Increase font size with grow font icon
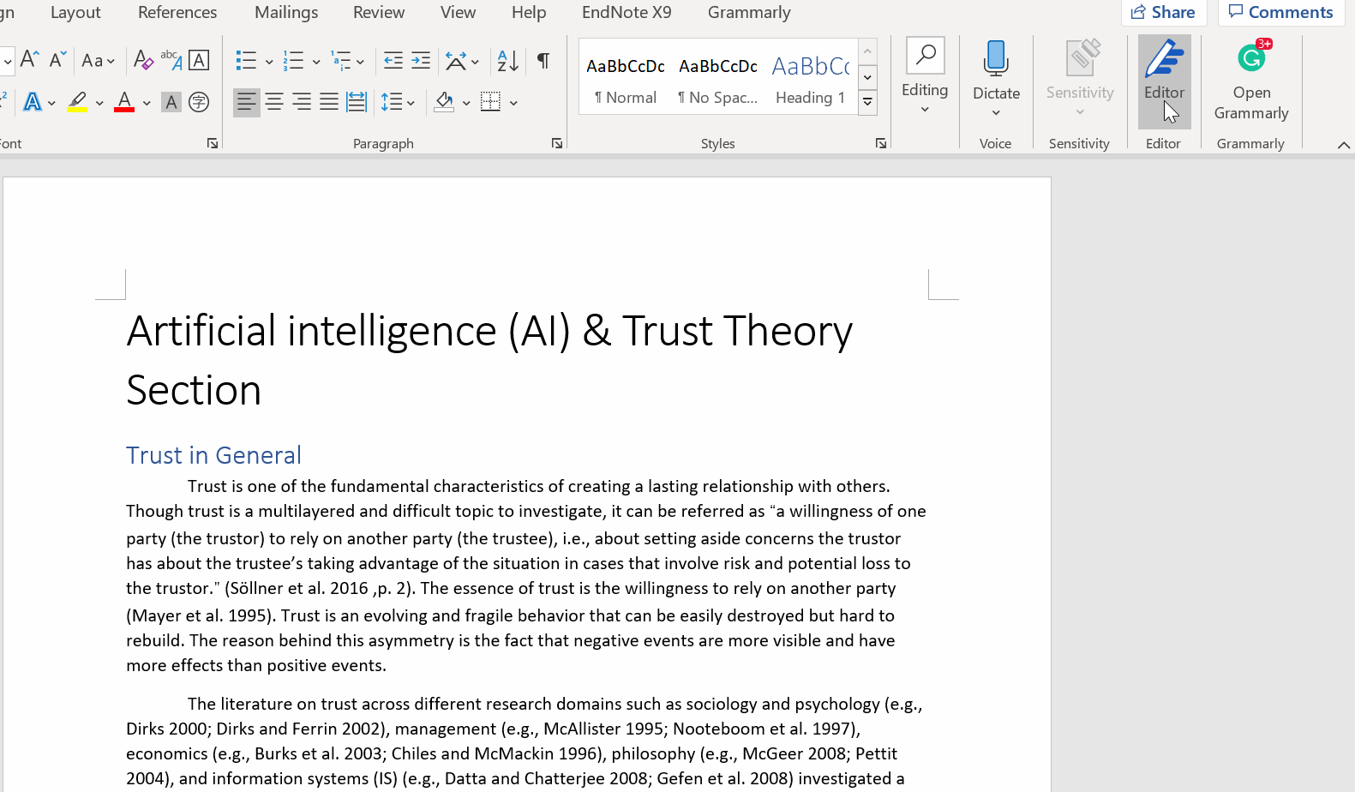1355x792 pixels. pos(29,60)
